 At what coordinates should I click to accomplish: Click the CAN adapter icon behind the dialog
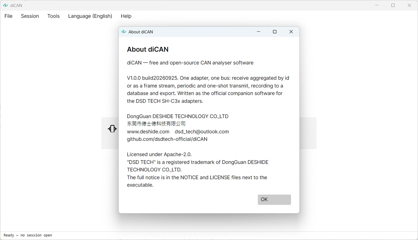point(112,129)
